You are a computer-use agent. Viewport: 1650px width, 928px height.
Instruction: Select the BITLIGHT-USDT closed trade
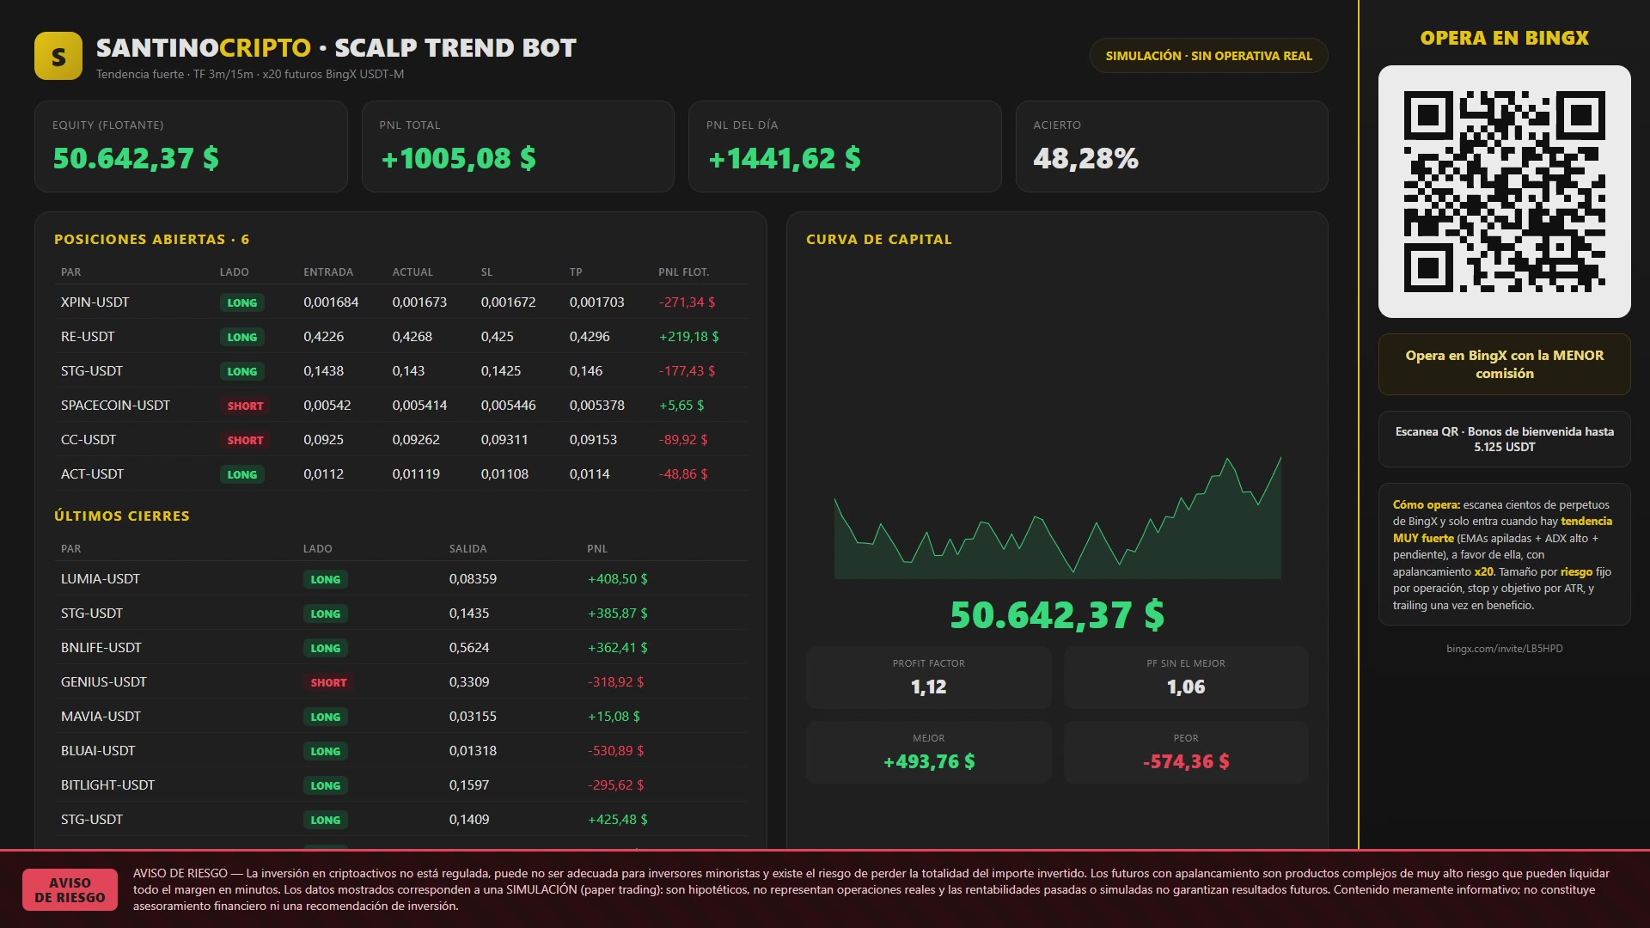(400, 785)
